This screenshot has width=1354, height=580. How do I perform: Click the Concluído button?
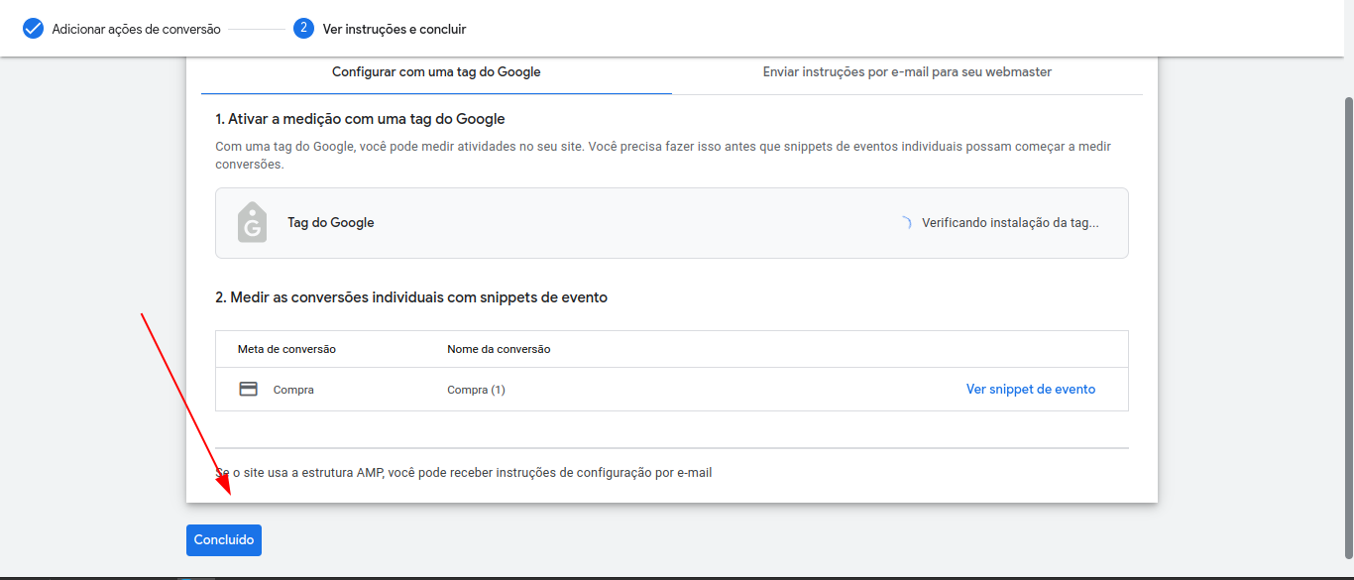point(224,540)
